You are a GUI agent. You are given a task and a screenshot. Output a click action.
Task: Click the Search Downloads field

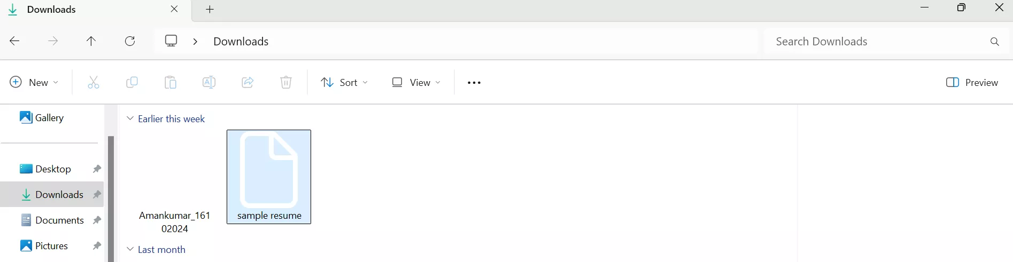[877, 42]
